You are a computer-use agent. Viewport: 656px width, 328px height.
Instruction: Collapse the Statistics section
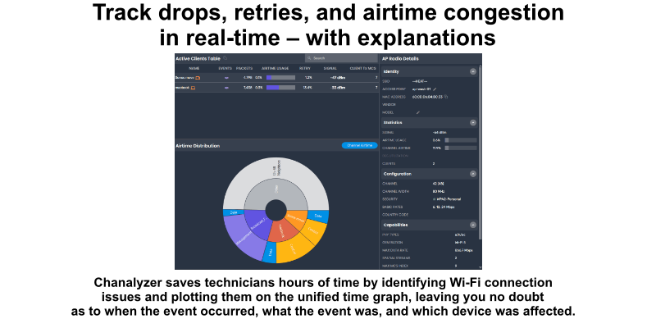pos(473,122)
